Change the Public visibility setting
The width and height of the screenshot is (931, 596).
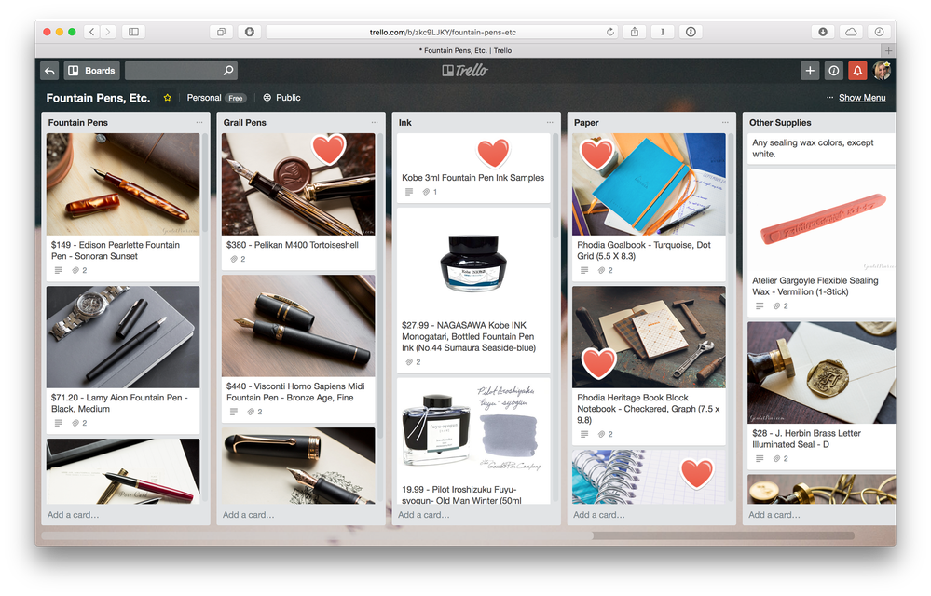(x=282, y=98)
